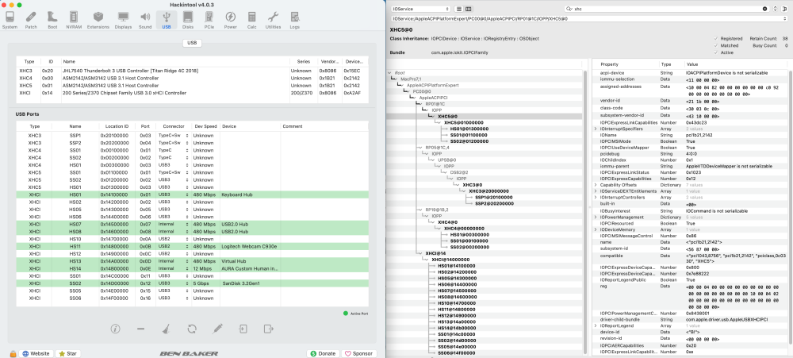Select the AURA Custom Human Interface port row
Screen dimensions: 793x358
point(192,269)
